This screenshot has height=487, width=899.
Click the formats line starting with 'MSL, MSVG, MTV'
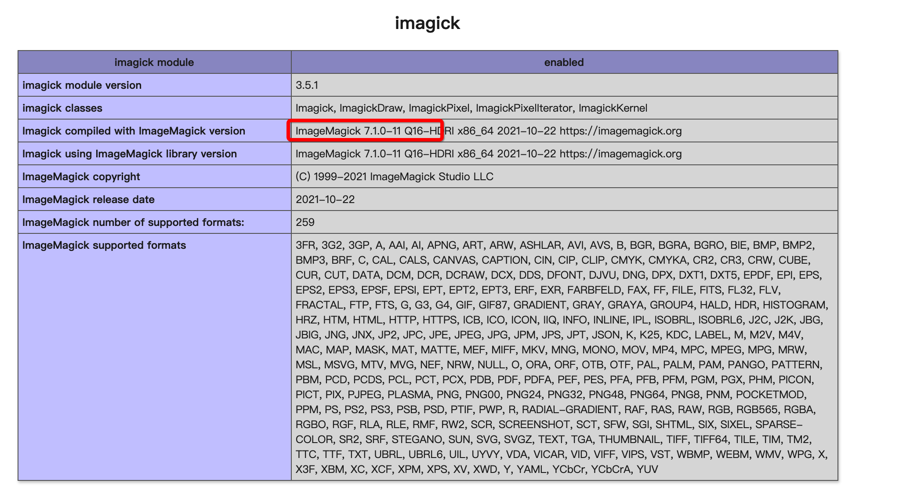point(559,364)
